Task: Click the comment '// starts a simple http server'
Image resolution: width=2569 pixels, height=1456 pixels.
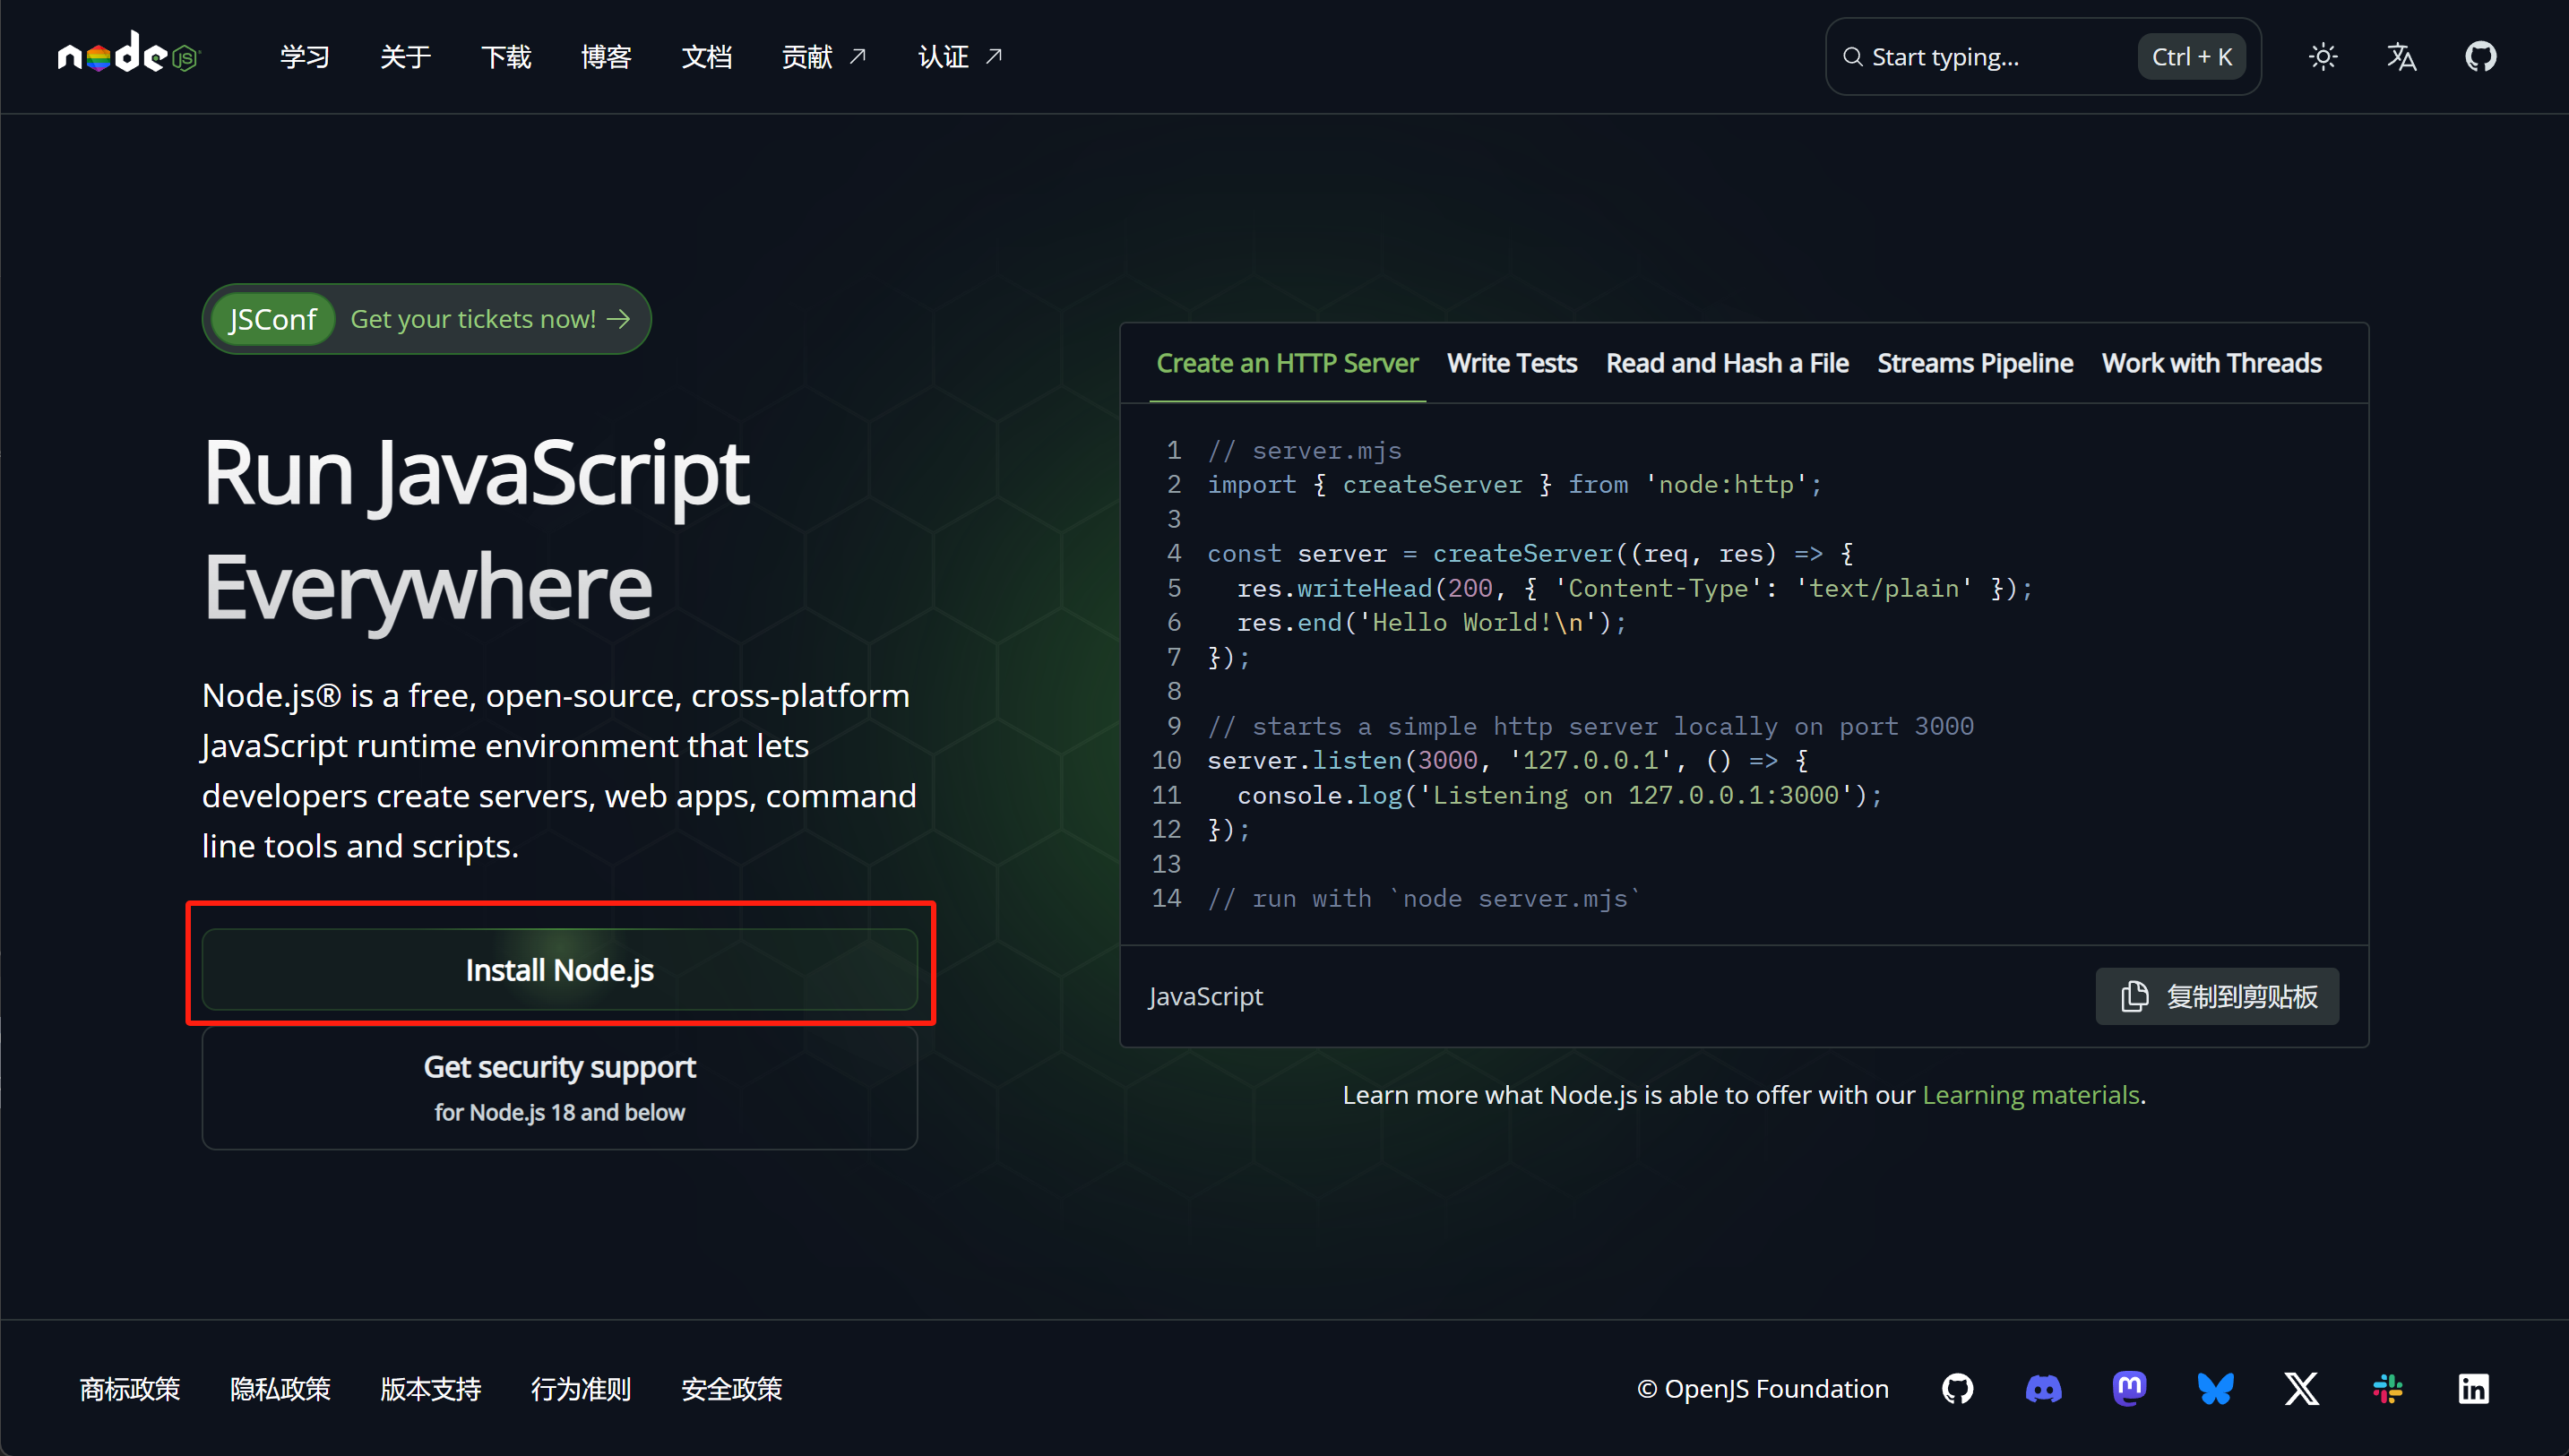Action: pos(1590,726)
